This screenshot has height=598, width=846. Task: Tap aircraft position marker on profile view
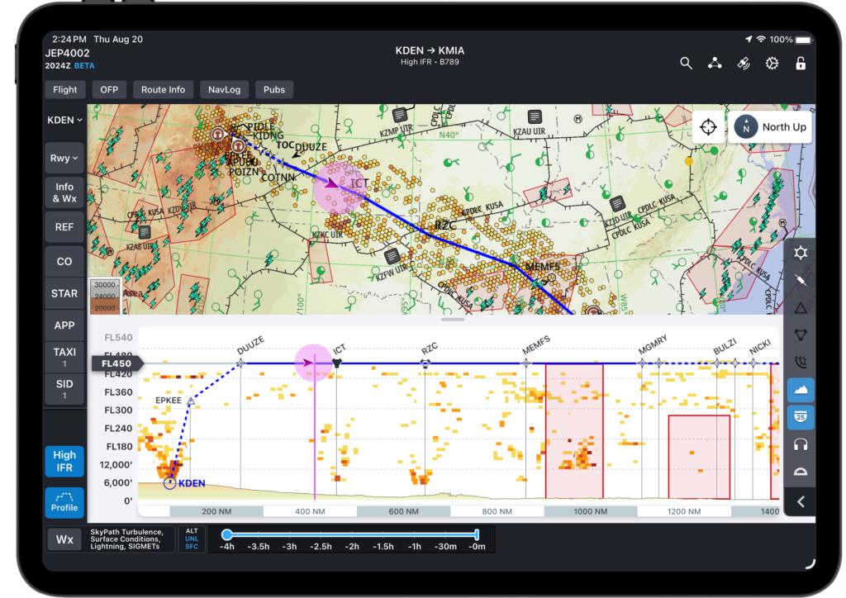[309, 363]
